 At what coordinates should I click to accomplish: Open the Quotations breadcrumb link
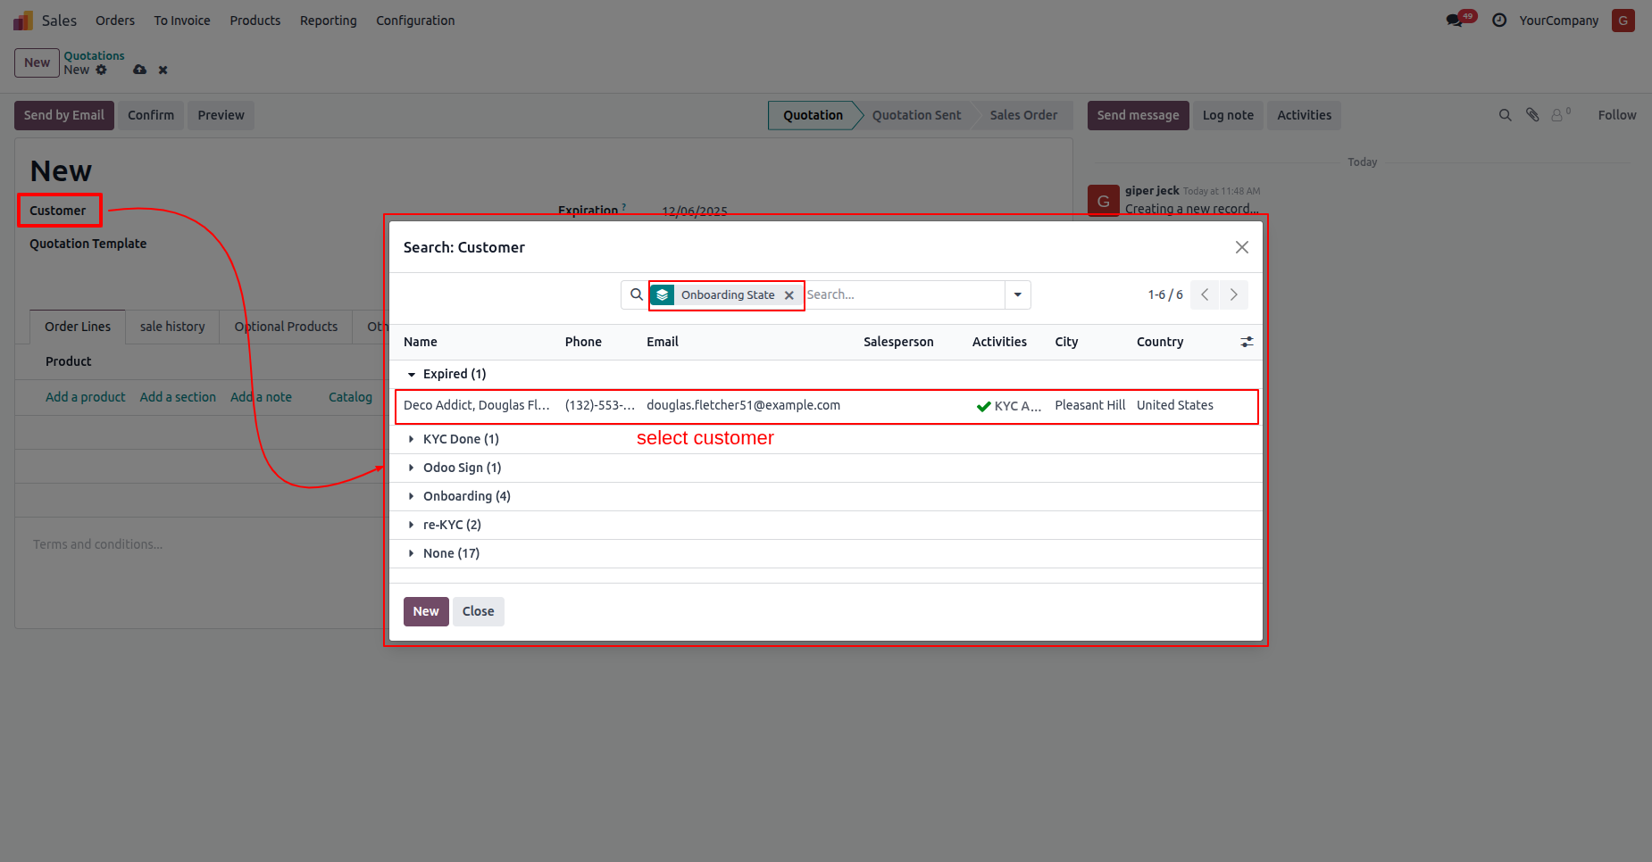[94, 55]
